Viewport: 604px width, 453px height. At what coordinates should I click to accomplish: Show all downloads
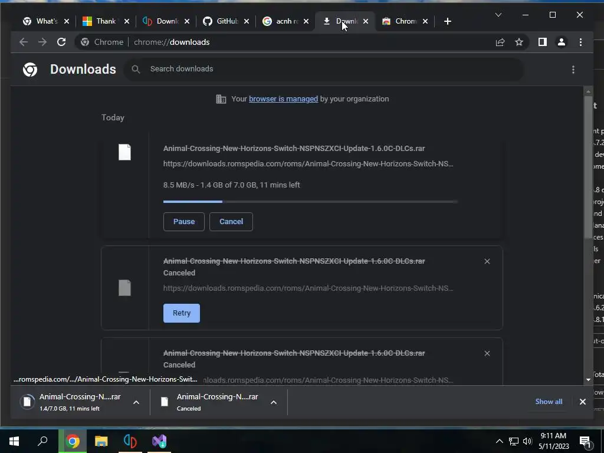(x=549, y=402)
